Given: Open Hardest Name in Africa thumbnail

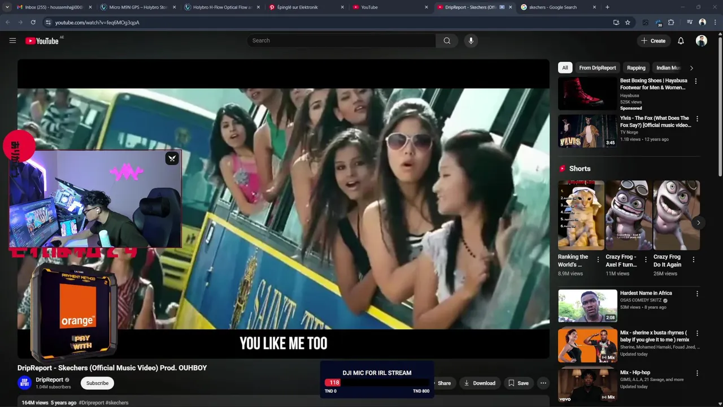Looking at the screenshot, I should coord(587,306).
